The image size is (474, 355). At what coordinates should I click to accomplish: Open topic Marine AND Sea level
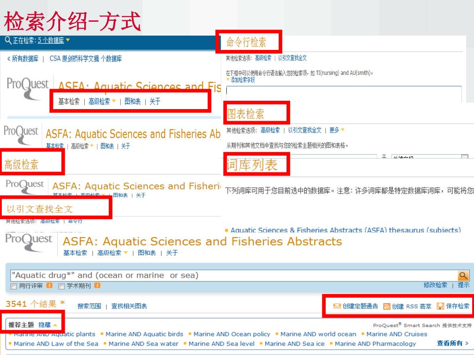point(222,344)
